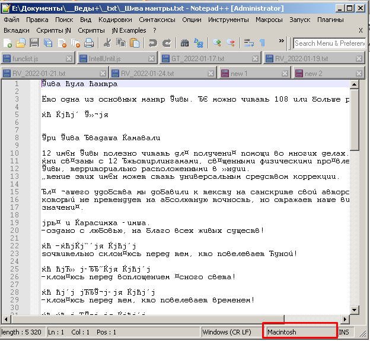Click the Close document toolbar icon

62,43
